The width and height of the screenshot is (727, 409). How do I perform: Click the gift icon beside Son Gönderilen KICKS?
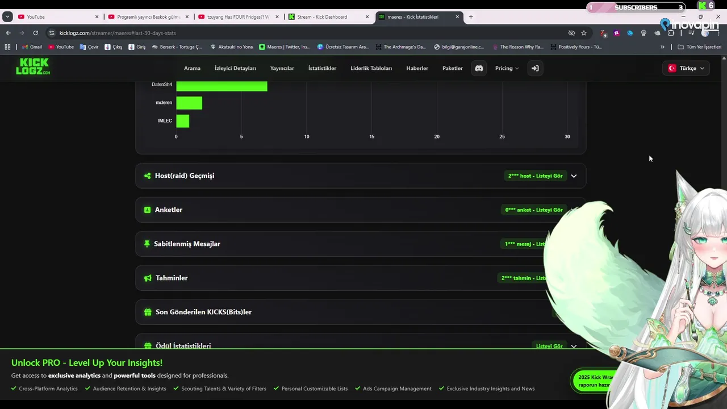(148, 312)
